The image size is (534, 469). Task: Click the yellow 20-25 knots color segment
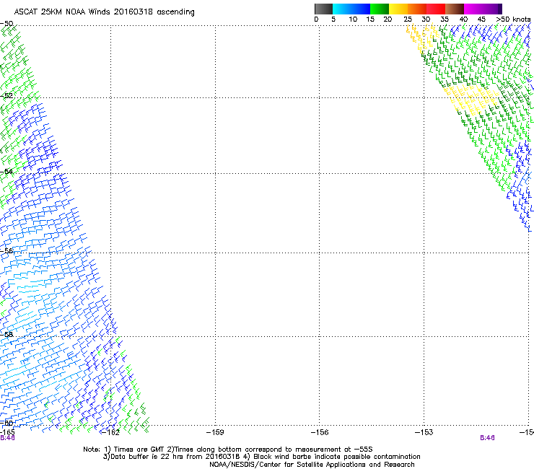(398, 9)
